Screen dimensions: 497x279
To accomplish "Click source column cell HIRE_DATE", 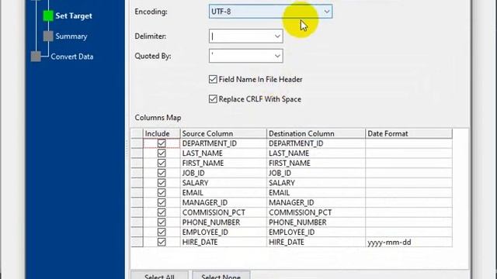I will coord(224,242).
